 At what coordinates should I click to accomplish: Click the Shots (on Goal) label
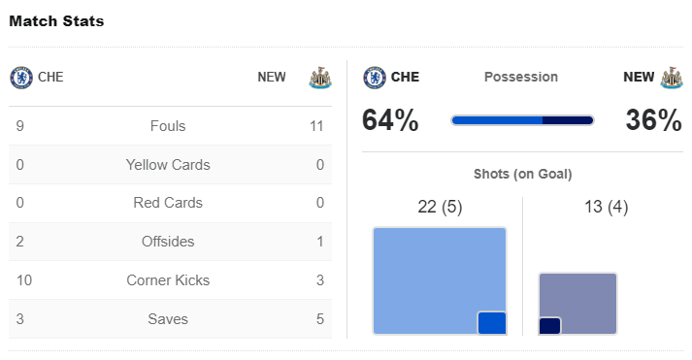[x=522, y=174]
